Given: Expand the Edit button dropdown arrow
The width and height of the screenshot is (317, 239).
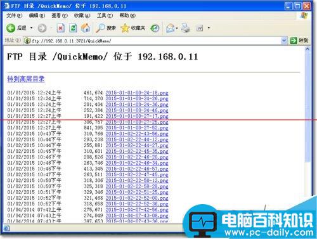Looking at the screenshot, I should [209, 28].
